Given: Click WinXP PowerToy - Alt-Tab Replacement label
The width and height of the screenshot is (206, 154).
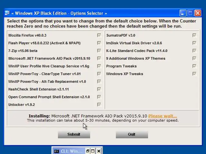Looking at the screenshot, I should pos(47,81).
